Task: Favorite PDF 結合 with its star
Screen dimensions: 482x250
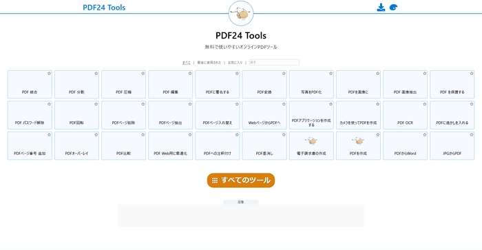Action: [x=49, y=74]
